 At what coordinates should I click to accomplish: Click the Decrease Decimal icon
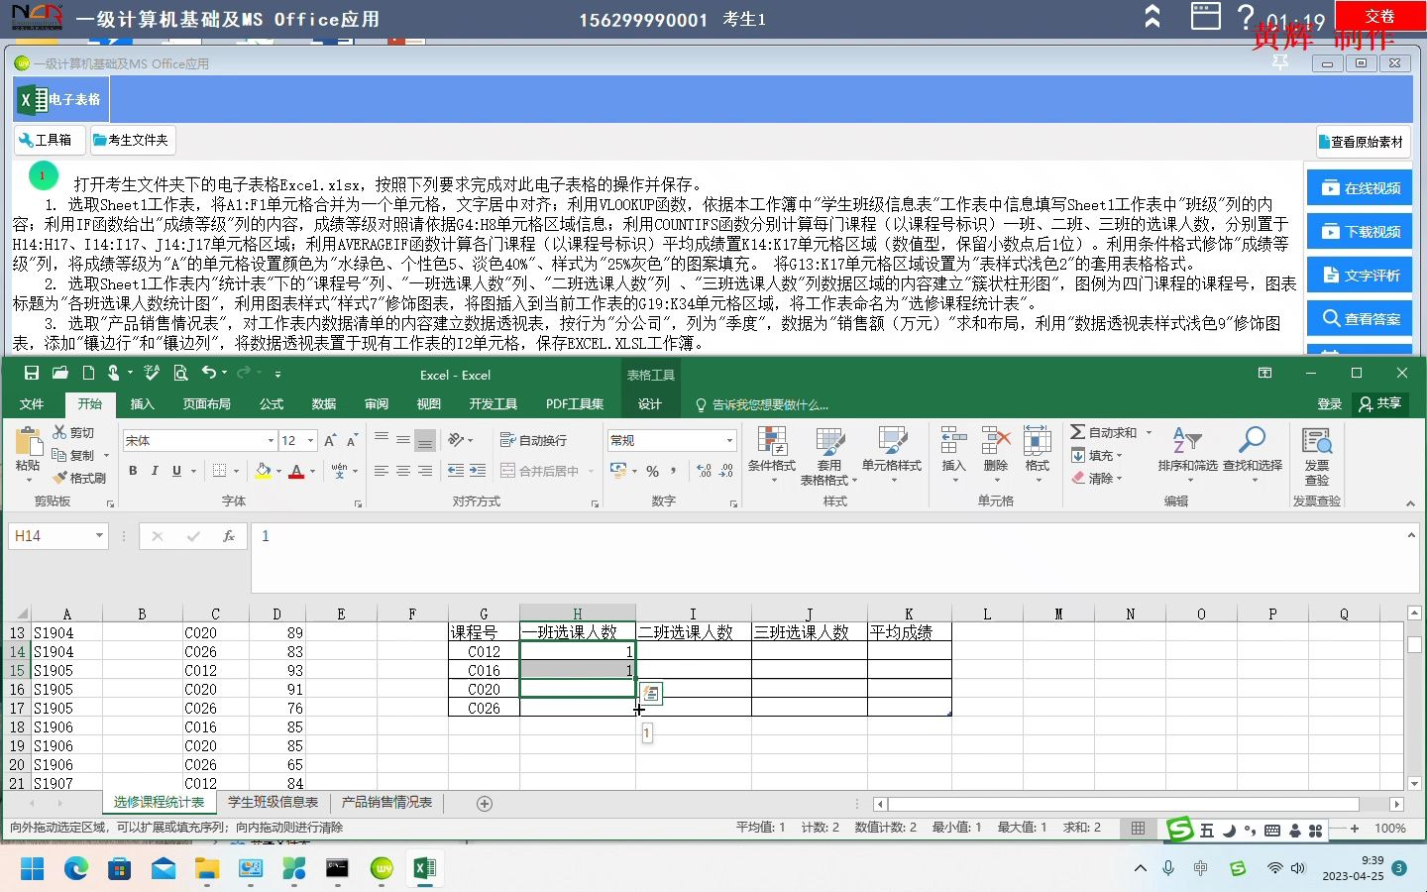click(x=726, y=472)
